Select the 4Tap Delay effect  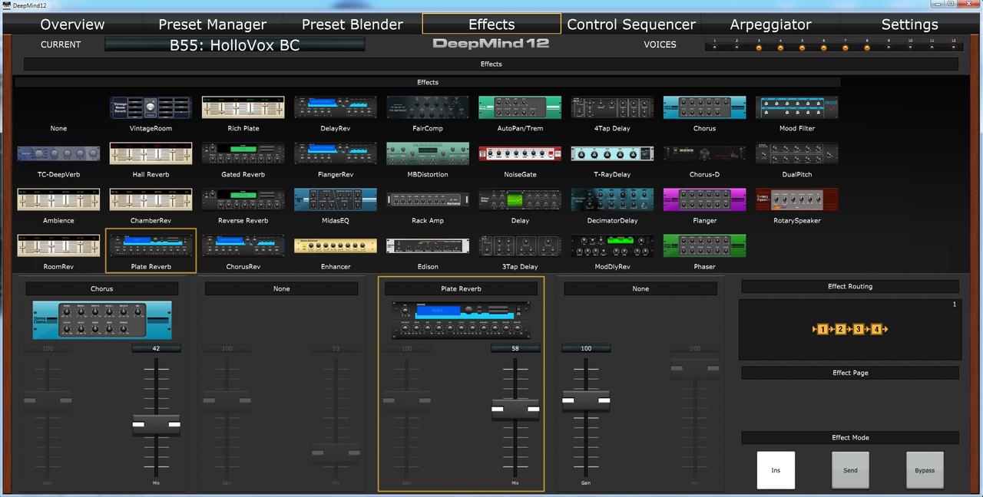[612, 107]
